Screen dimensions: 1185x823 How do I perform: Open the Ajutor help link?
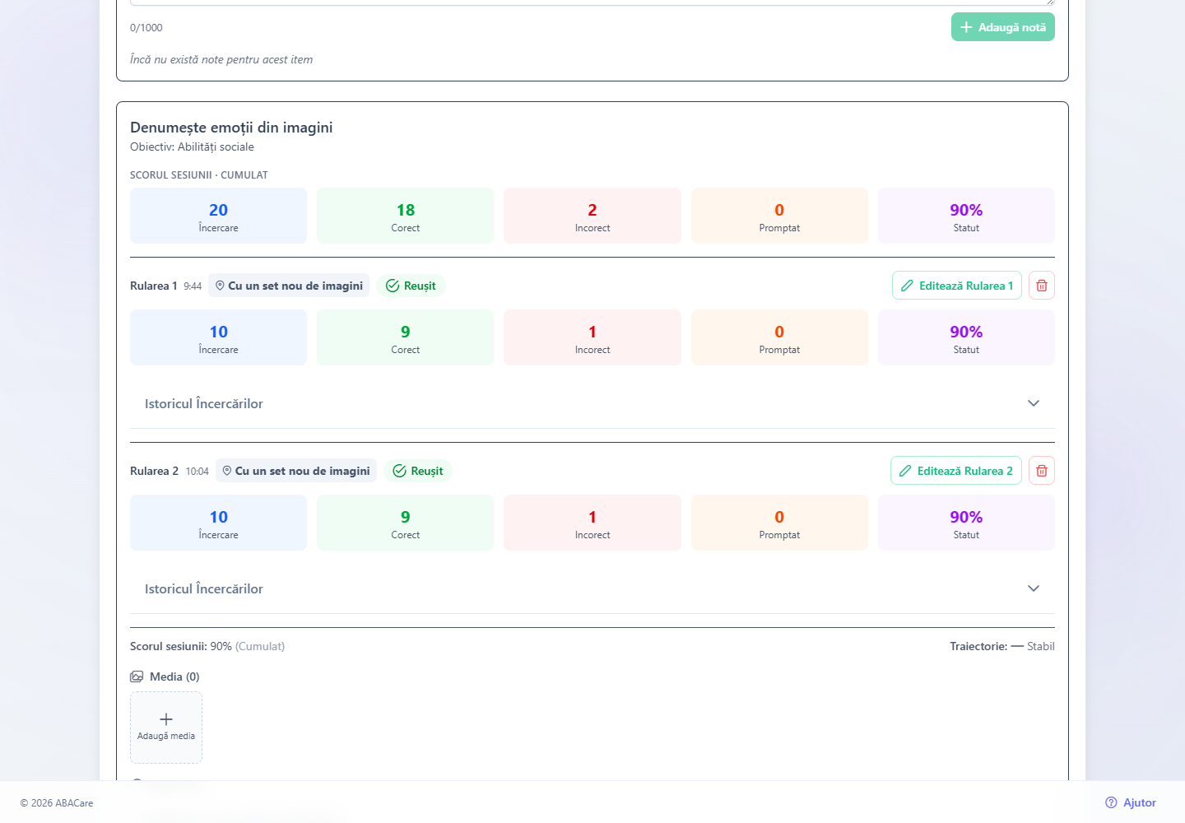1131,802
